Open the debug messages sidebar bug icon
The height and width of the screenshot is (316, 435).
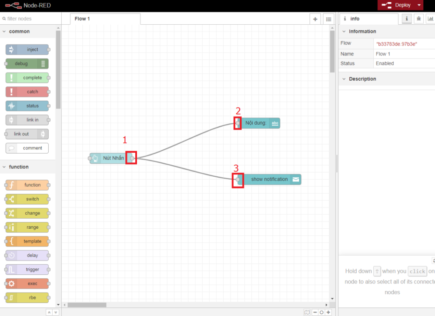[418, 19]
